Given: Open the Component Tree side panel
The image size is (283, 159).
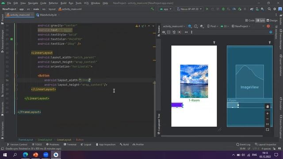Looking at the screenshot, I should [159, 124].
